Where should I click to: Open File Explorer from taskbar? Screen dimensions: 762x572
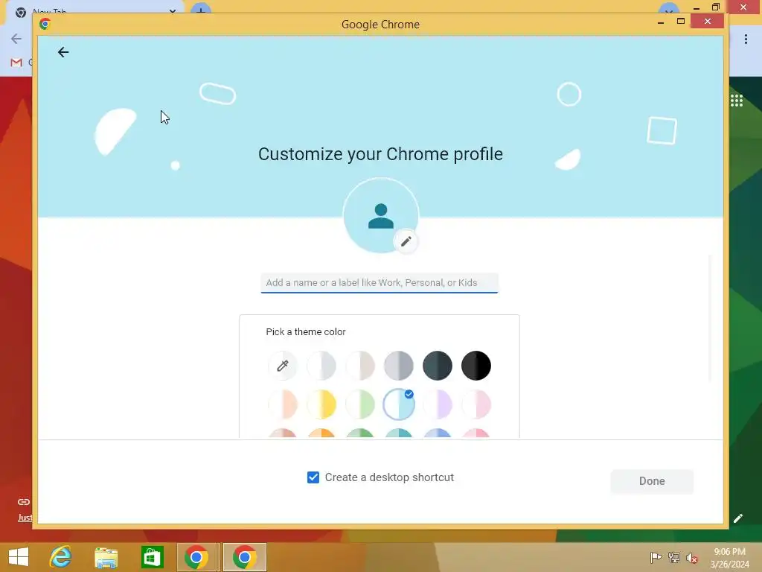pos(106,557)
